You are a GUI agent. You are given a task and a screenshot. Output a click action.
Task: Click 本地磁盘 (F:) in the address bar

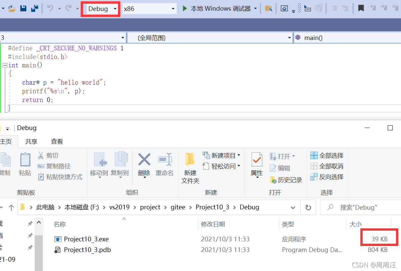coord(82,207)
